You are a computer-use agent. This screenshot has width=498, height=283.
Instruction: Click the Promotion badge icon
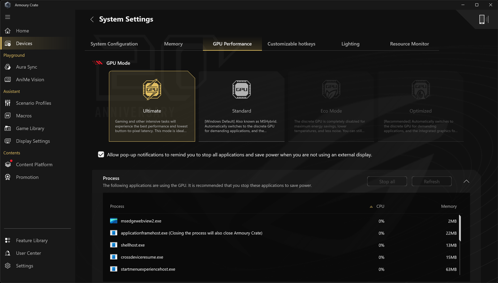(8, 177)
